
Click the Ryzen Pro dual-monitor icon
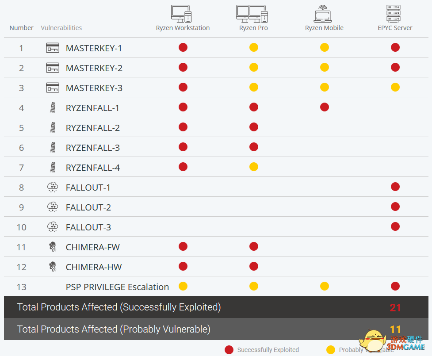(252, 14)
